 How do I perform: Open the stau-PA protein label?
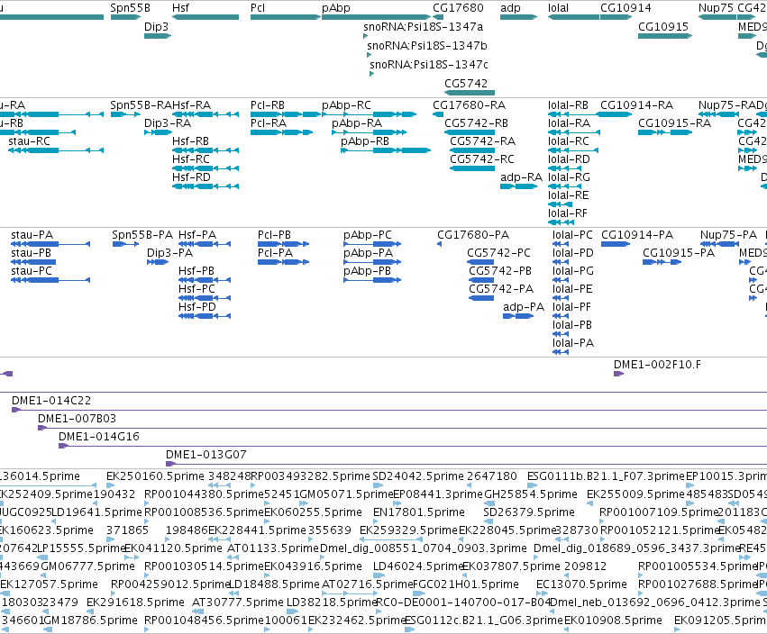tap(32, 235)
